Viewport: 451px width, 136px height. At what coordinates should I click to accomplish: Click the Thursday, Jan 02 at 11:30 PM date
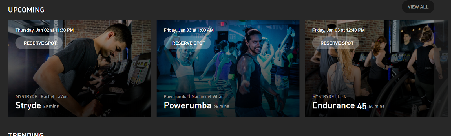click(45, 30)
